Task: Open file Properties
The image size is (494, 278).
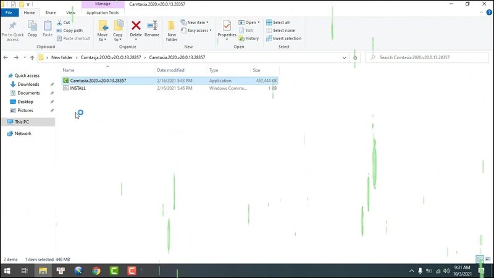Action: [227, 30]
